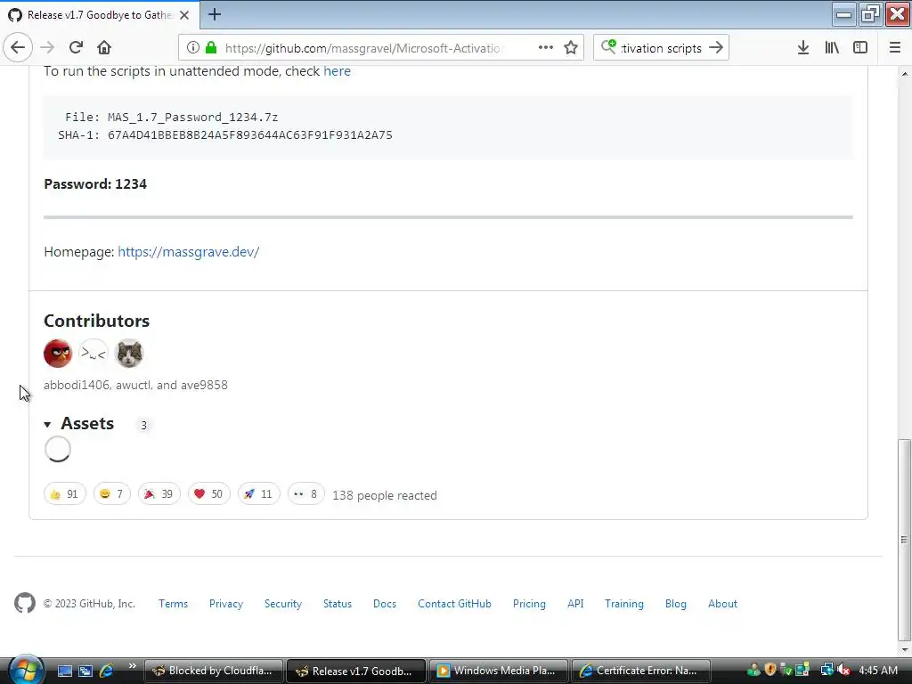Open the downloads panel
This screenshot has width=912, height=684.
(803, 48)
